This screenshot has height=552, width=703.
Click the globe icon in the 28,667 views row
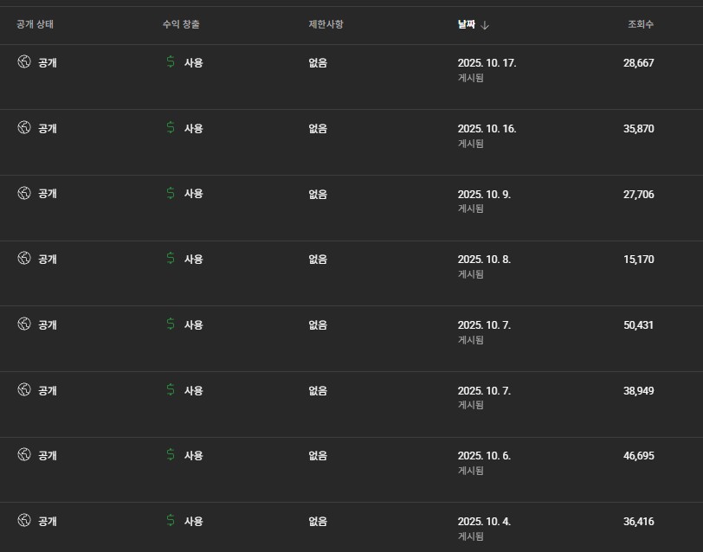click(24, 62)
